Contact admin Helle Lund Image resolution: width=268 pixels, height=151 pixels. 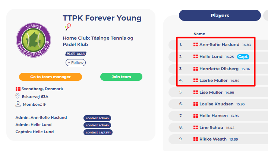pyautogui.click(x=97, y=125)
